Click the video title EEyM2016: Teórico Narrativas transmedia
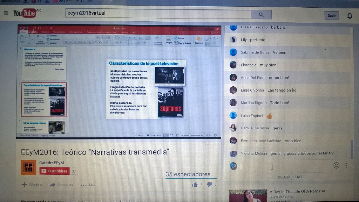Viewport: 359px width, 202px height. point(95,152)
